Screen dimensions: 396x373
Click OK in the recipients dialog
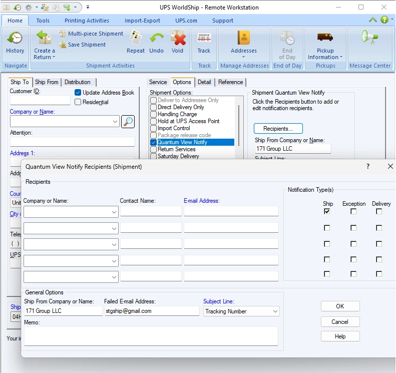(x=340, y=306)
